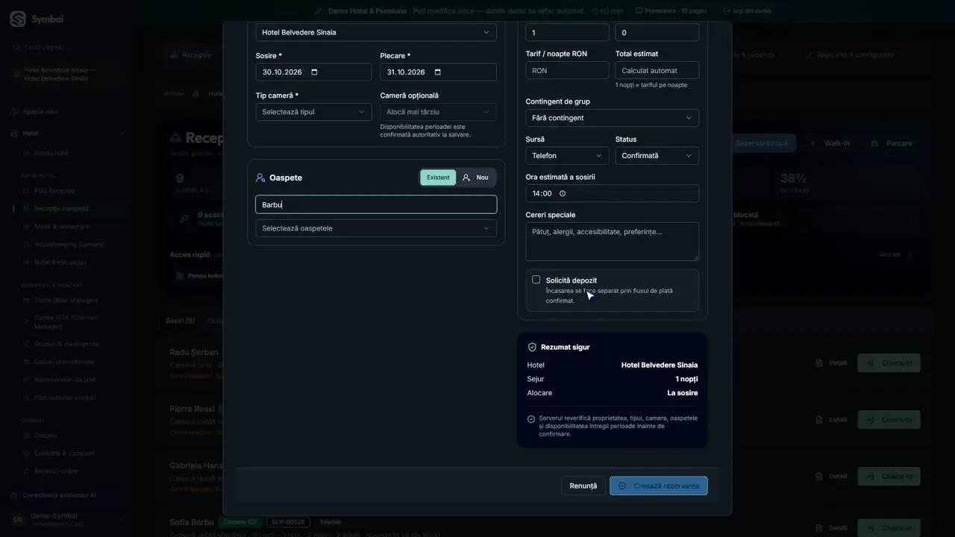Open the Status Confirmată dropdown
Image resolution: width=955 pixels, height=537 pixels.
coord(657,155)
